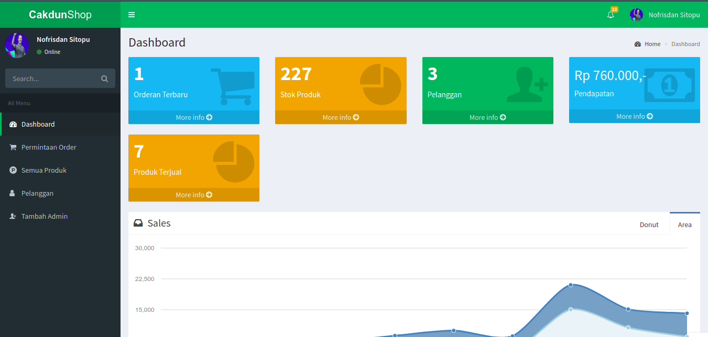Click the Rp 760.000,- income value

click(x=610, y=75)
